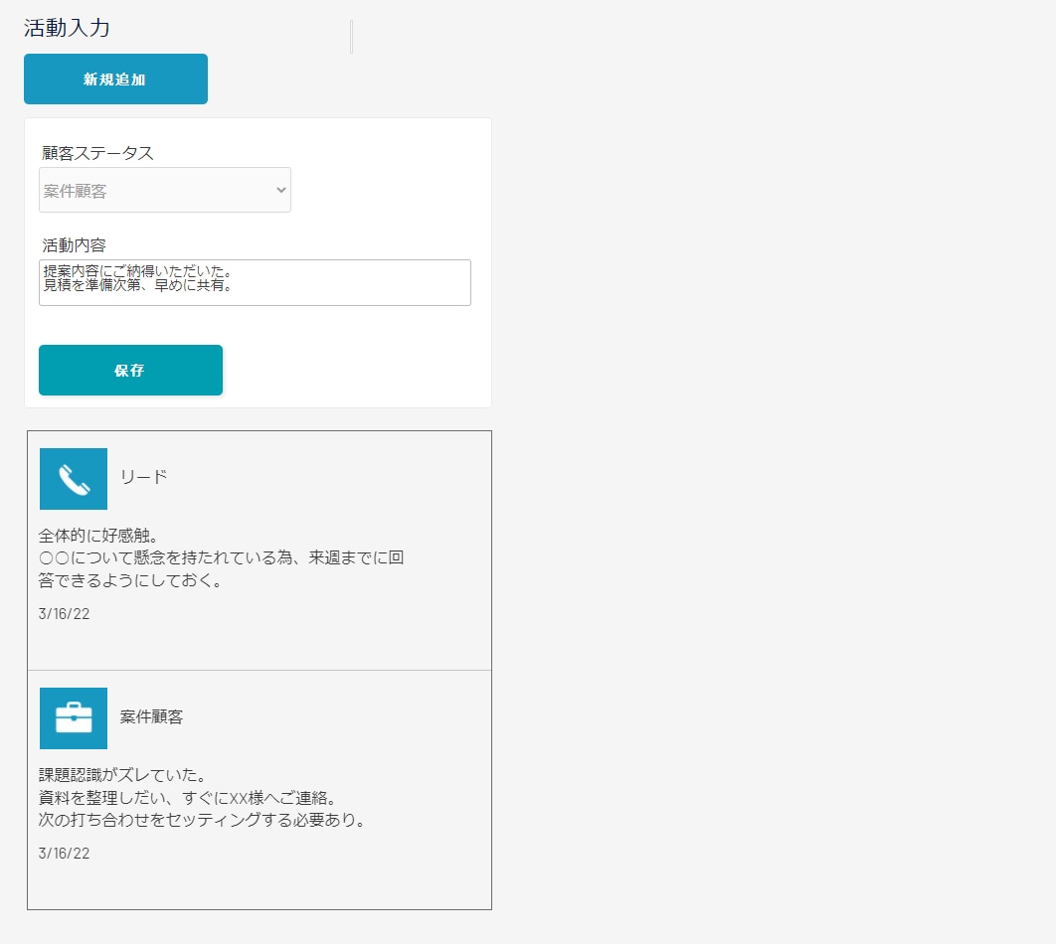This screenshot has height=944, width=1056.
Task: Click 次の打ち合わせをセッティングする必要あり。 line
Action: click(202, 820)
